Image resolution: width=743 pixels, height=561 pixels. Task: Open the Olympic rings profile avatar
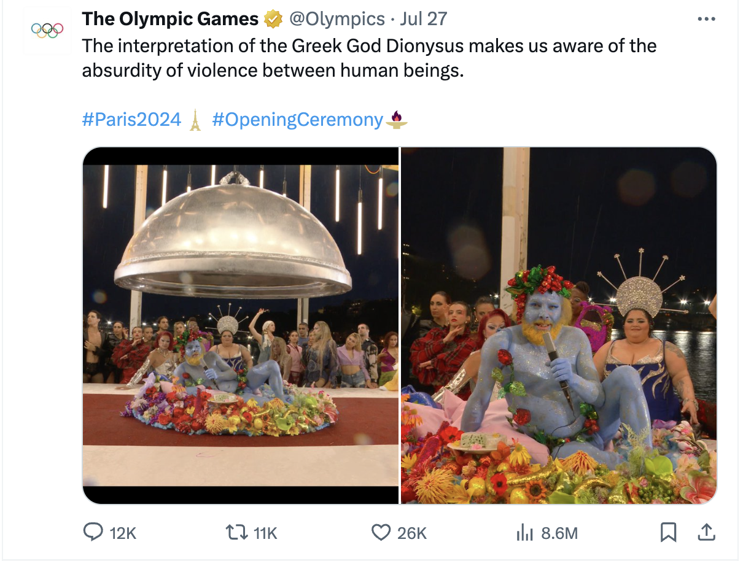pos(47,30)
